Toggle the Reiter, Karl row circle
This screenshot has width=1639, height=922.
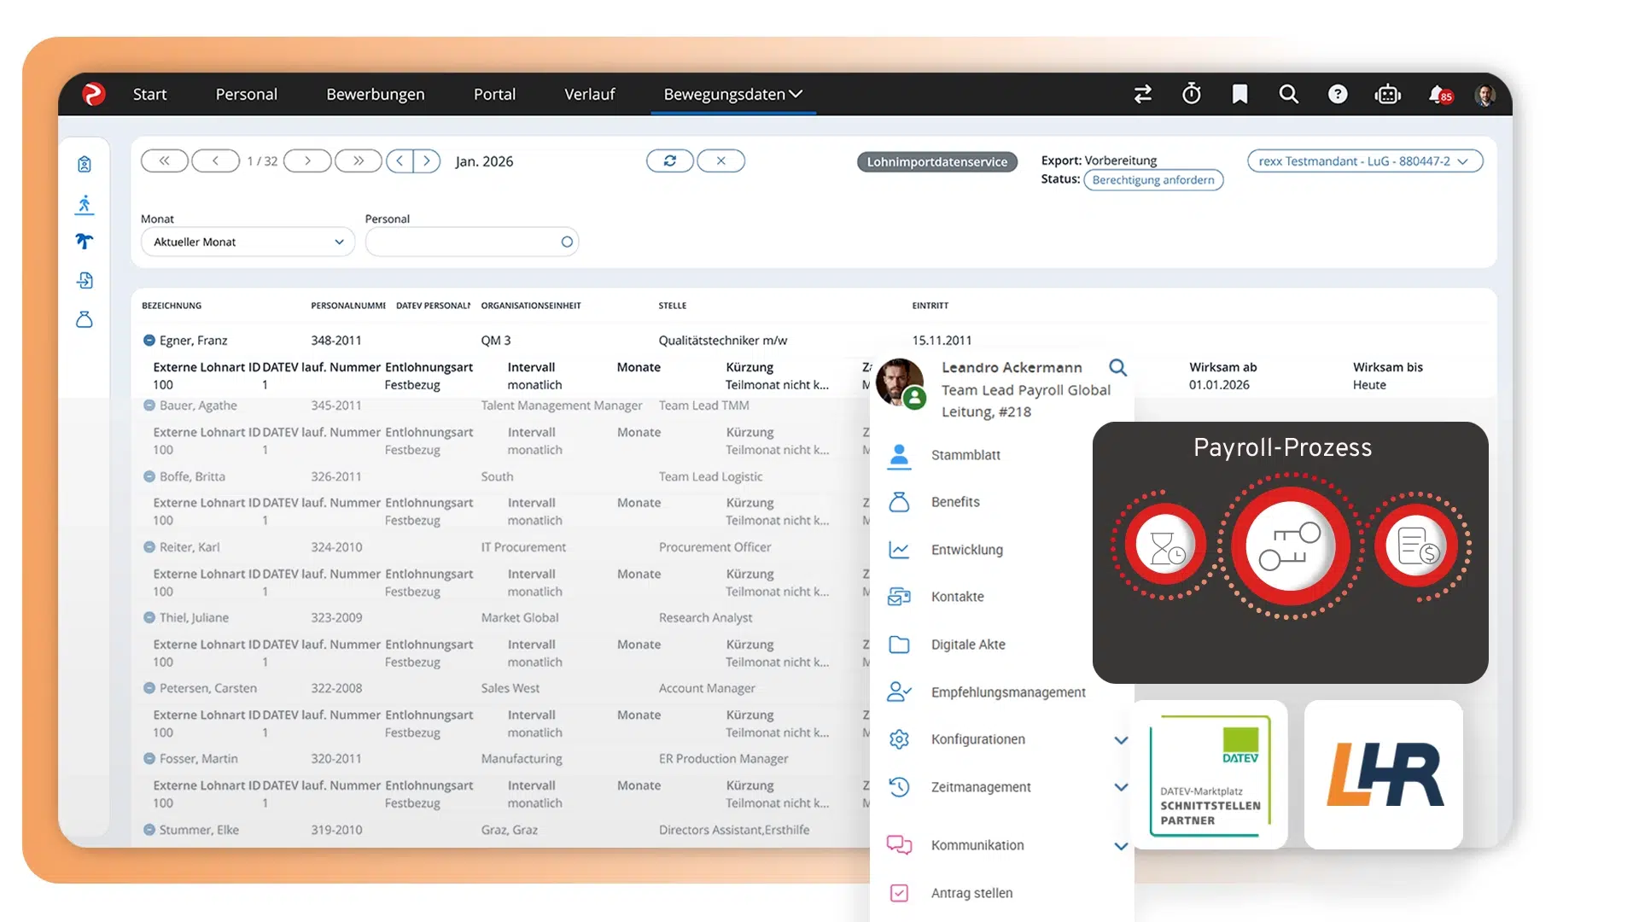click(149, 547)
